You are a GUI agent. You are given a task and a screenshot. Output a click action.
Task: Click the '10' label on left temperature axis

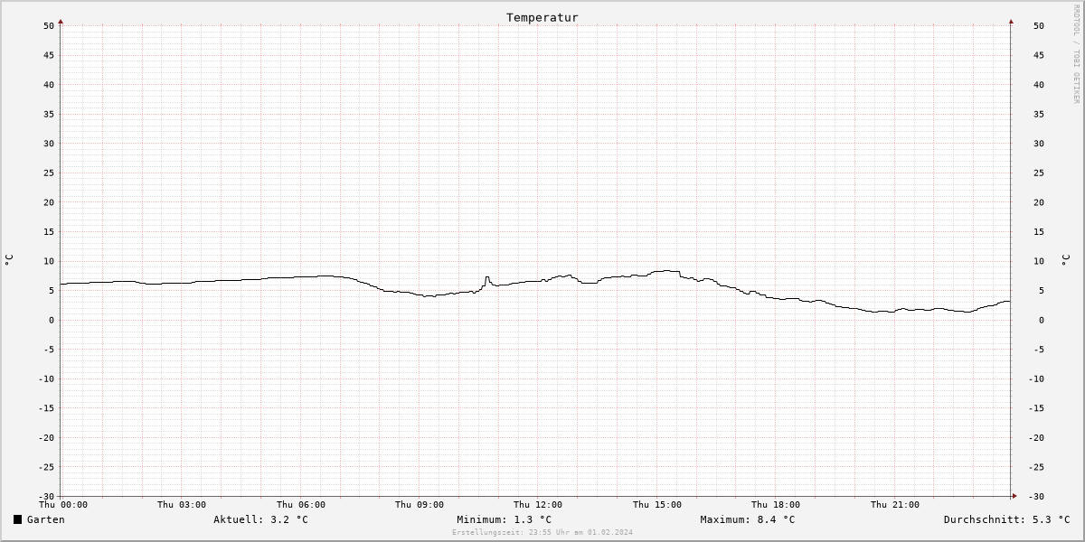pyautogui.click(x=49, y=261)
